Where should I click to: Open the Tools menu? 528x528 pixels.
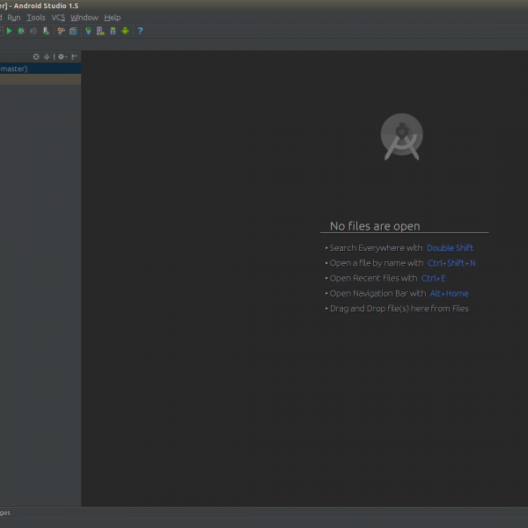click(36, 18)
